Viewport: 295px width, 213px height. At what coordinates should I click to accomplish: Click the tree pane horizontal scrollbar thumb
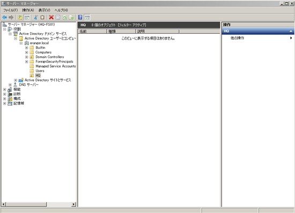26,204
